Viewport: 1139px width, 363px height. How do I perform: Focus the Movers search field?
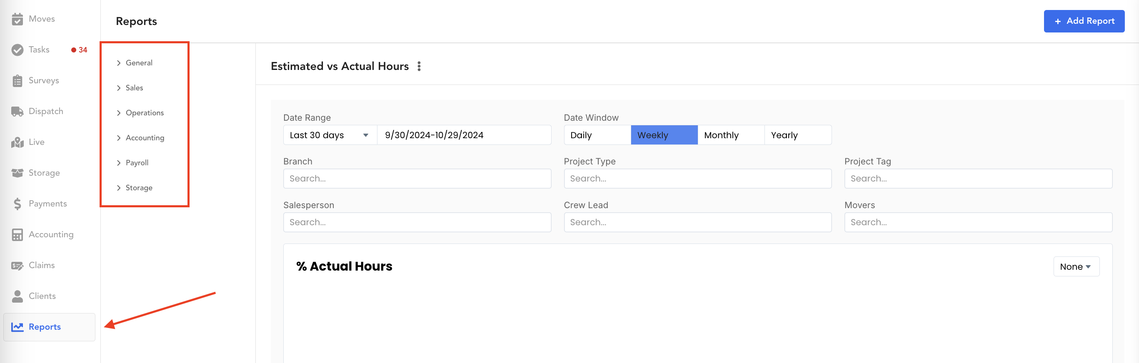coord(978,223)
